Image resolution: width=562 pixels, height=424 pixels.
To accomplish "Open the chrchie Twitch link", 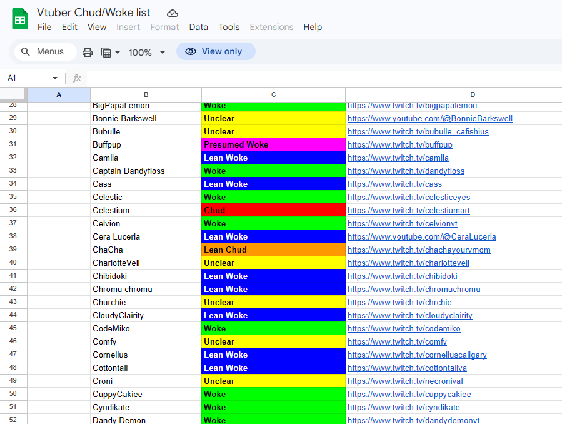I will (x=399, y=302).
